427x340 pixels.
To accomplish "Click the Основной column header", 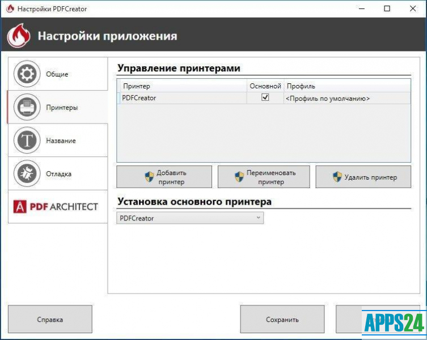I will [265, 86].
